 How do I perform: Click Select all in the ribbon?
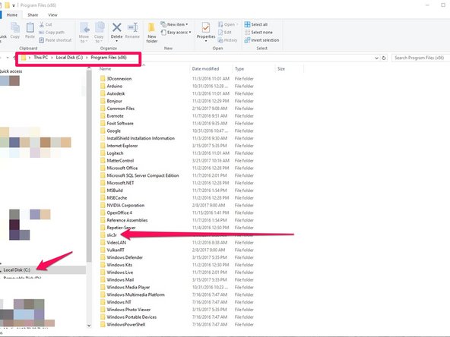(256, 24)
